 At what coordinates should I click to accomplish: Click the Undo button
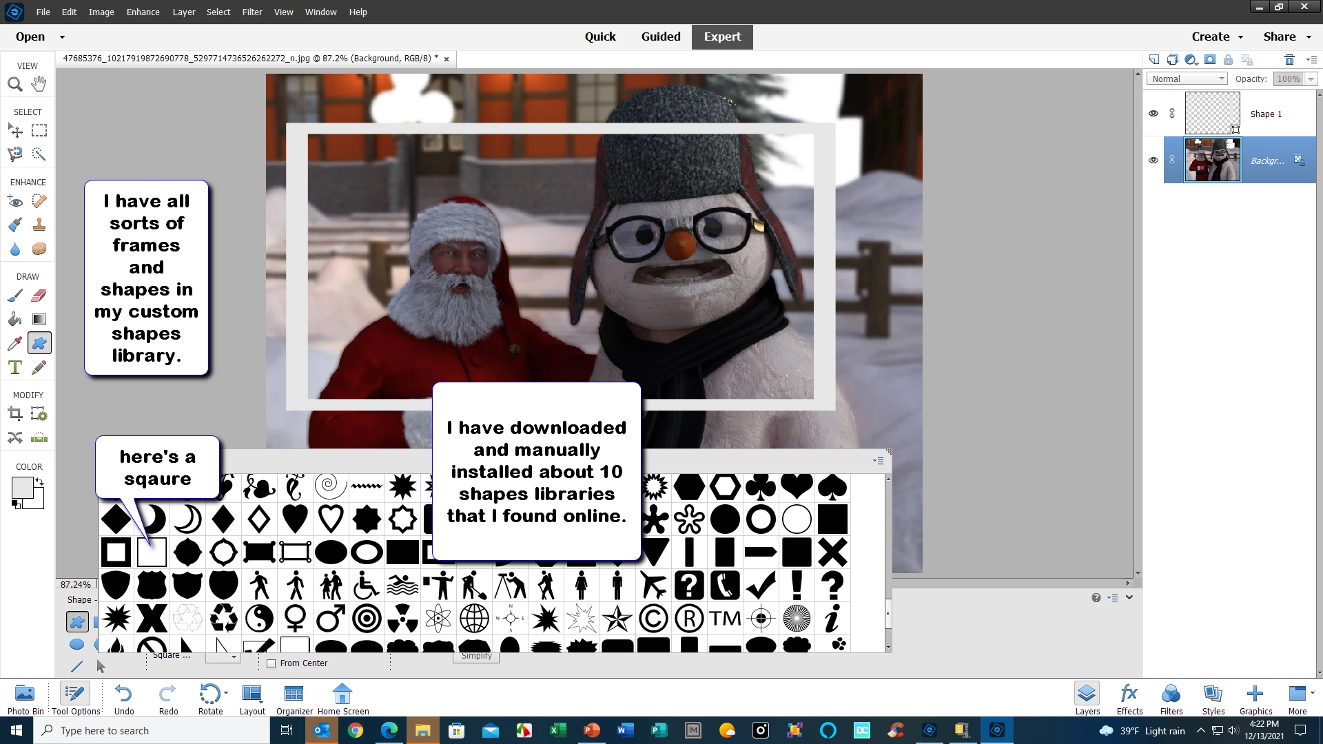124,699
